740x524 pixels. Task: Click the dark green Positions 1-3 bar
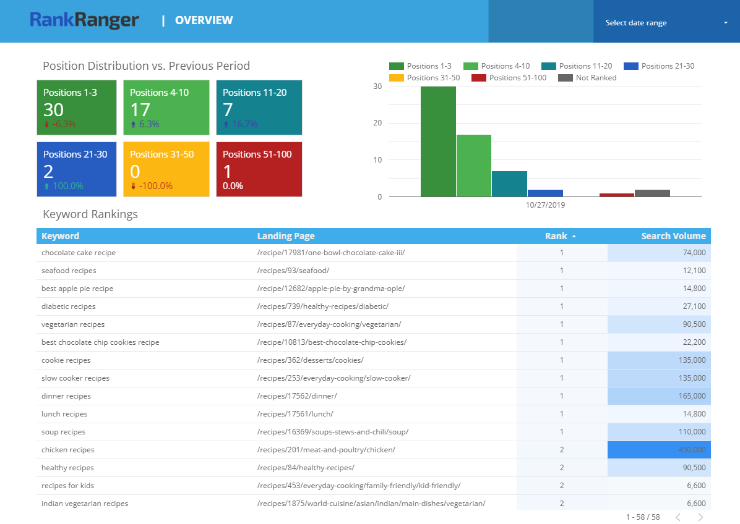pos(438,142)
